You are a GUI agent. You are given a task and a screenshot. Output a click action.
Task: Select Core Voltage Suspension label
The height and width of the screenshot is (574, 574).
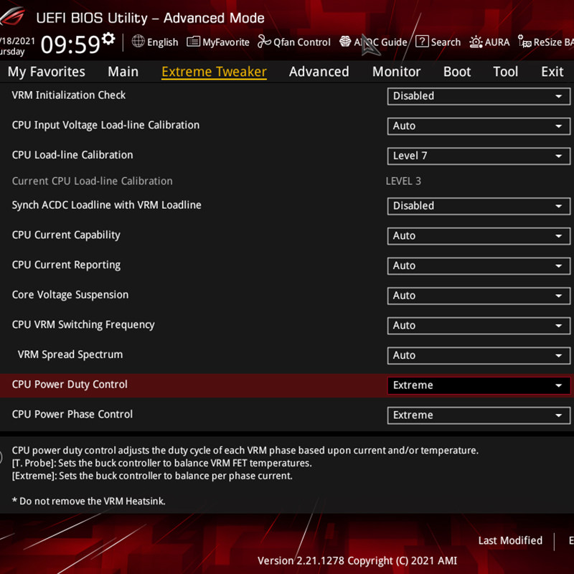pyautogui.click(x=70, y=295)
